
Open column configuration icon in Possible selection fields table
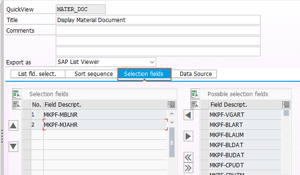point(286,105)
